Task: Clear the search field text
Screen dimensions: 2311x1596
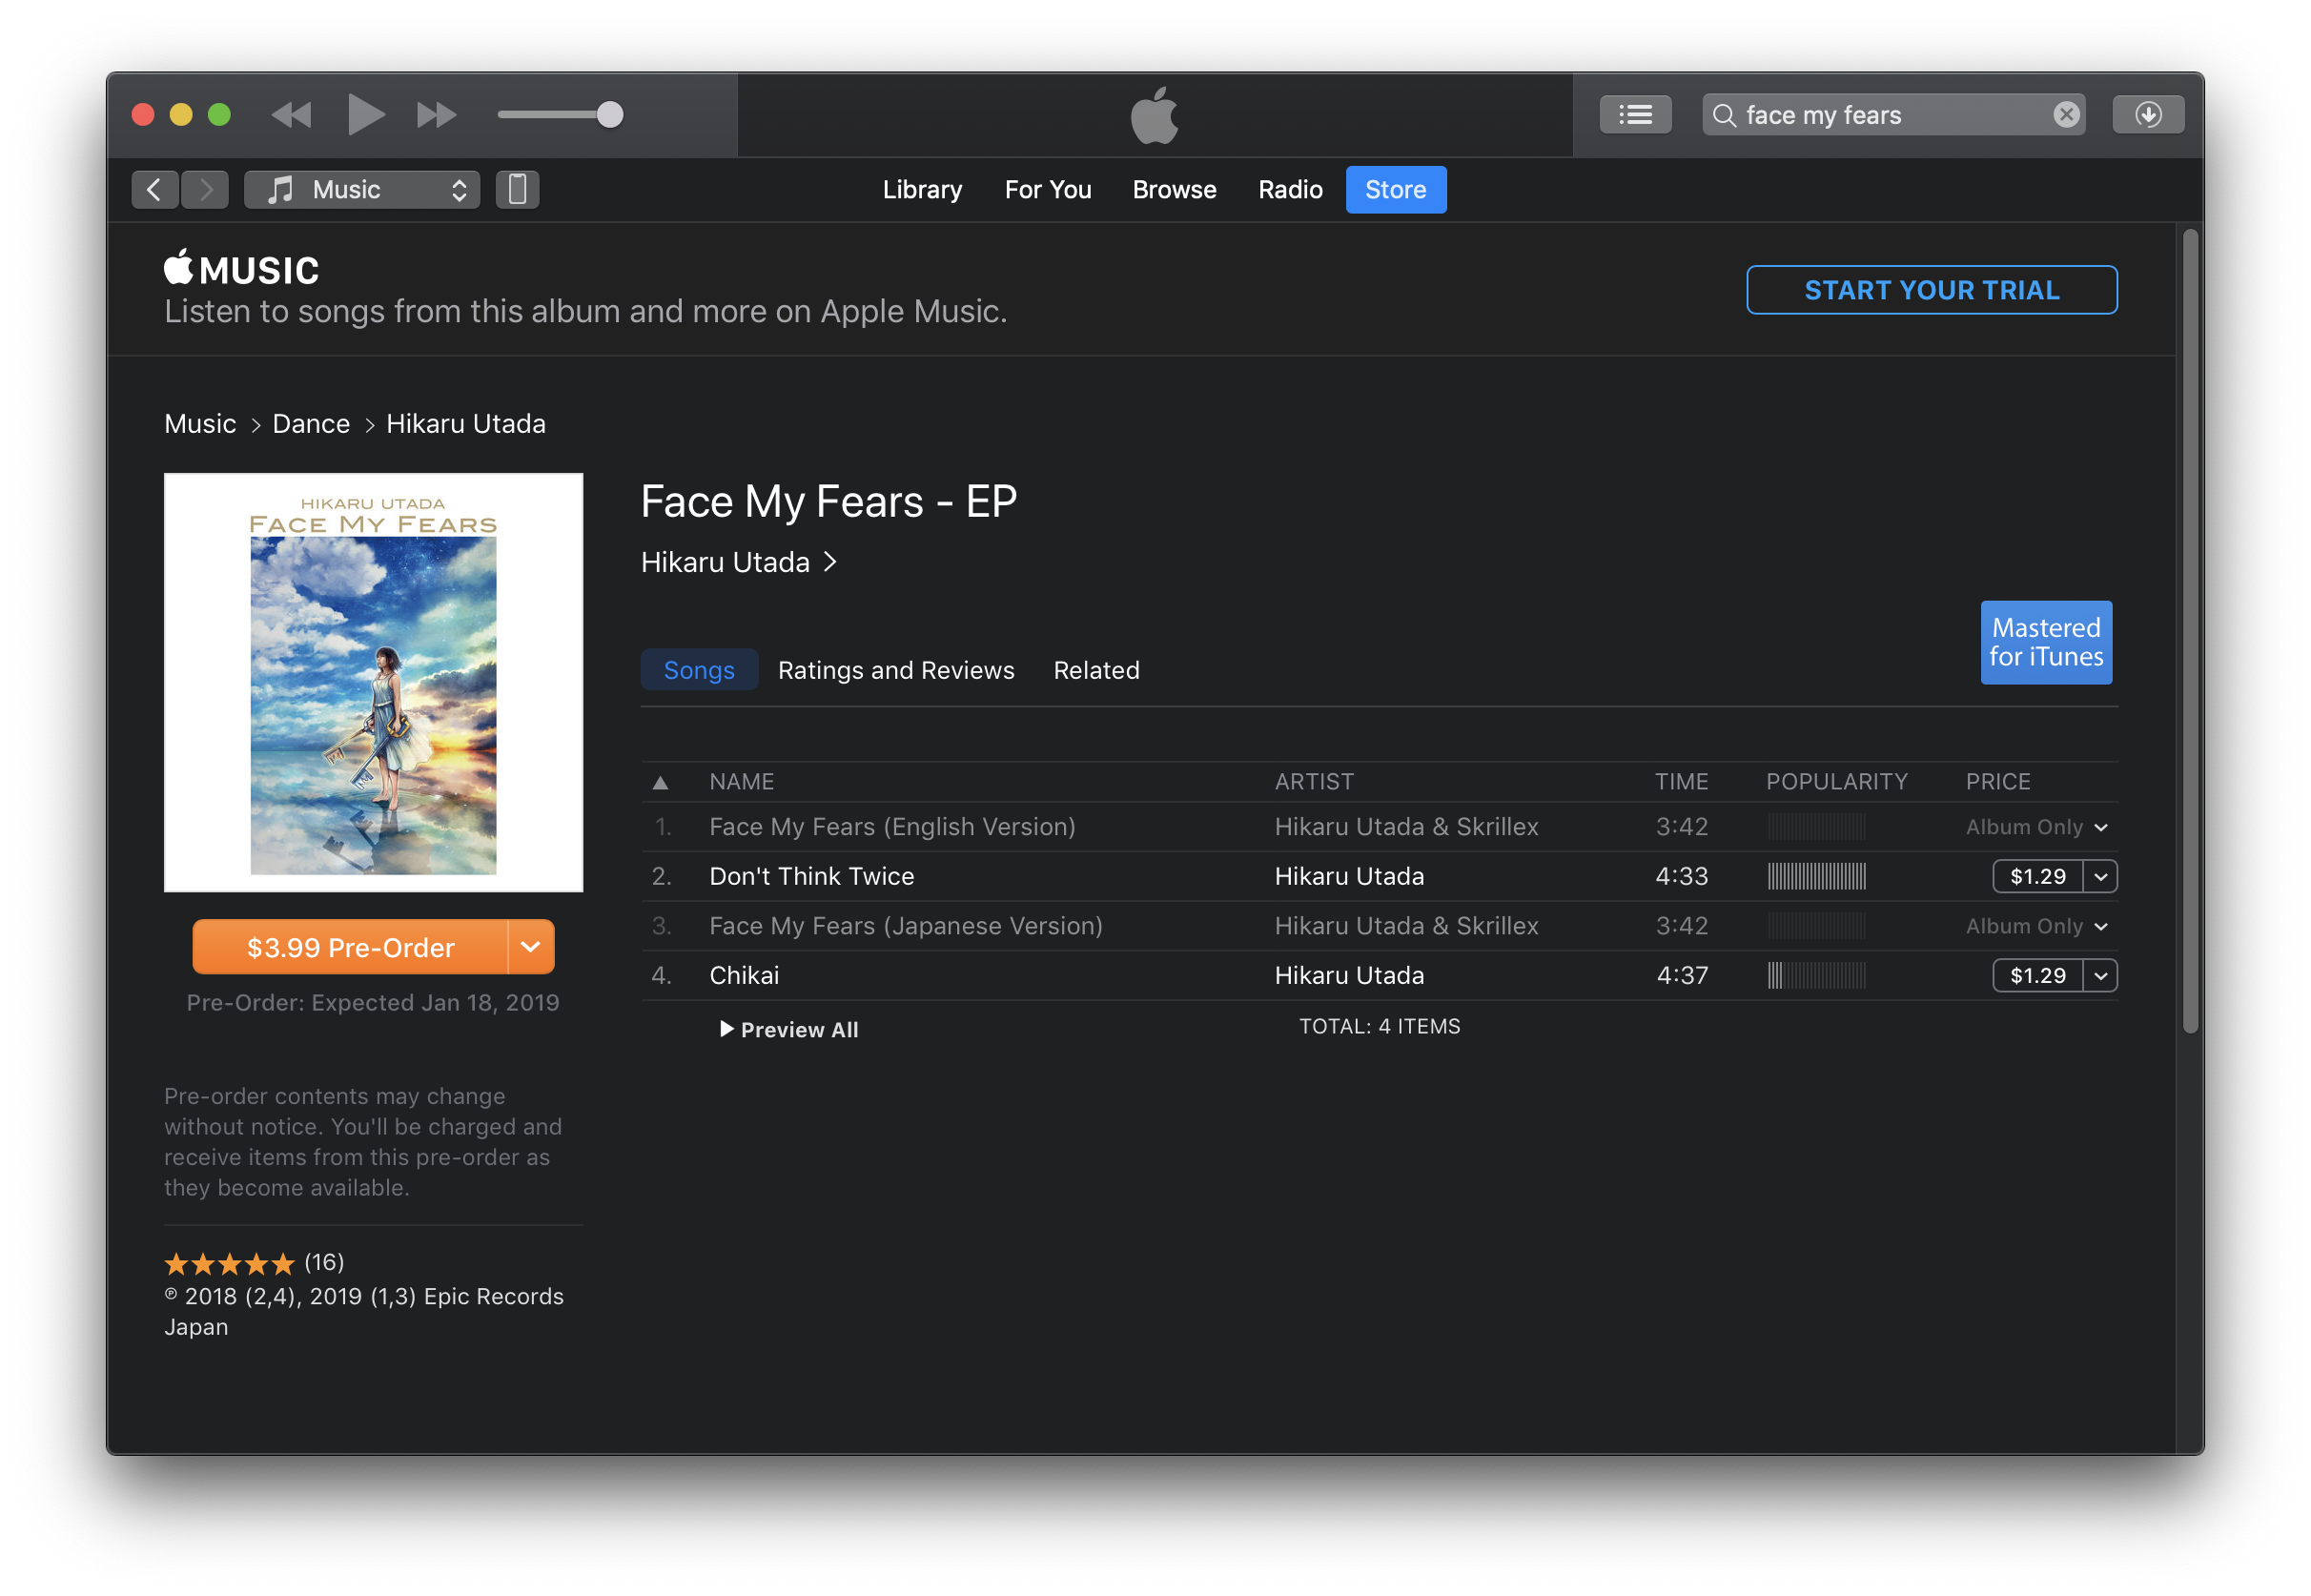Action: [x=2066, y=115]
